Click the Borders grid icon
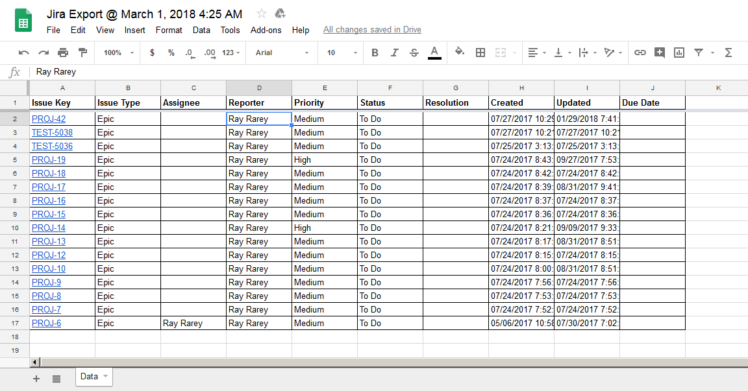 click(480, 53)
